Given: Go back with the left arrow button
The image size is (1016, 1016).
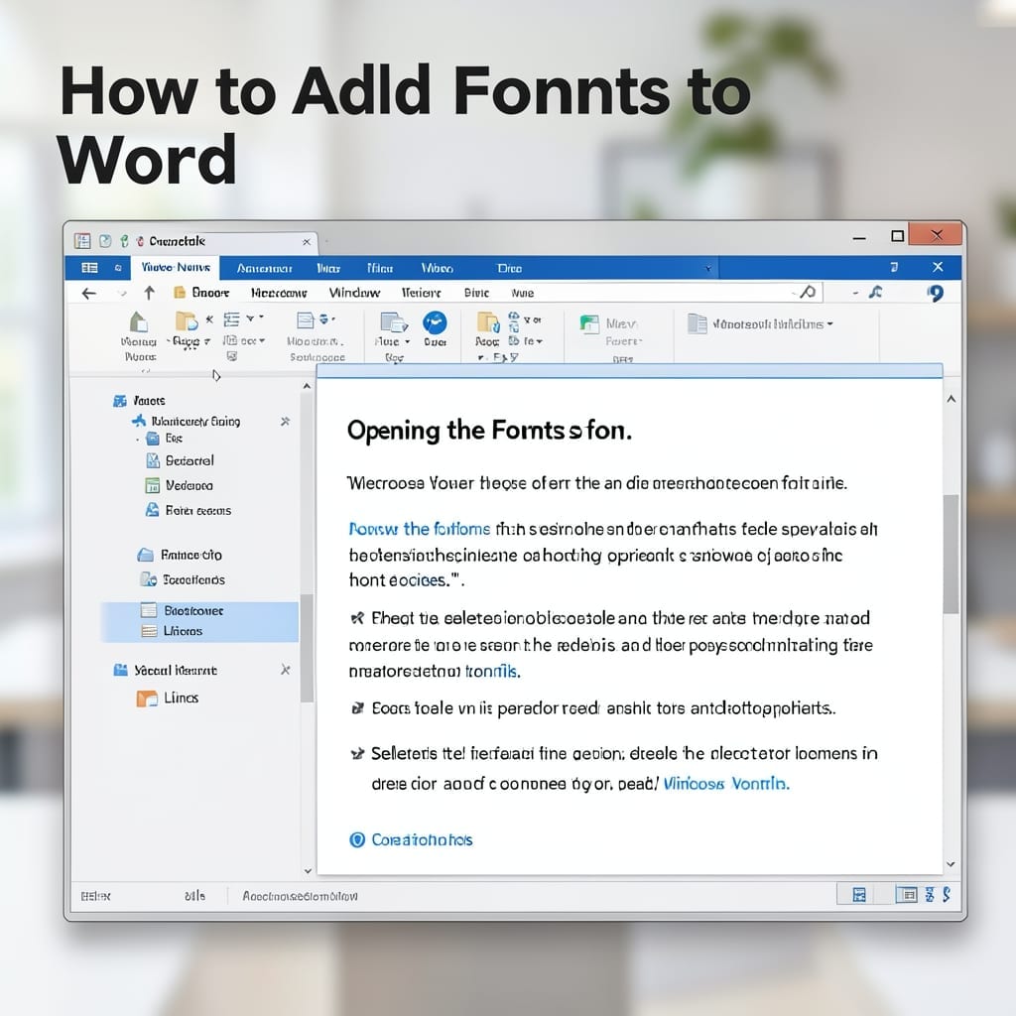Looking at the screenshot, I should click(88, 294).
